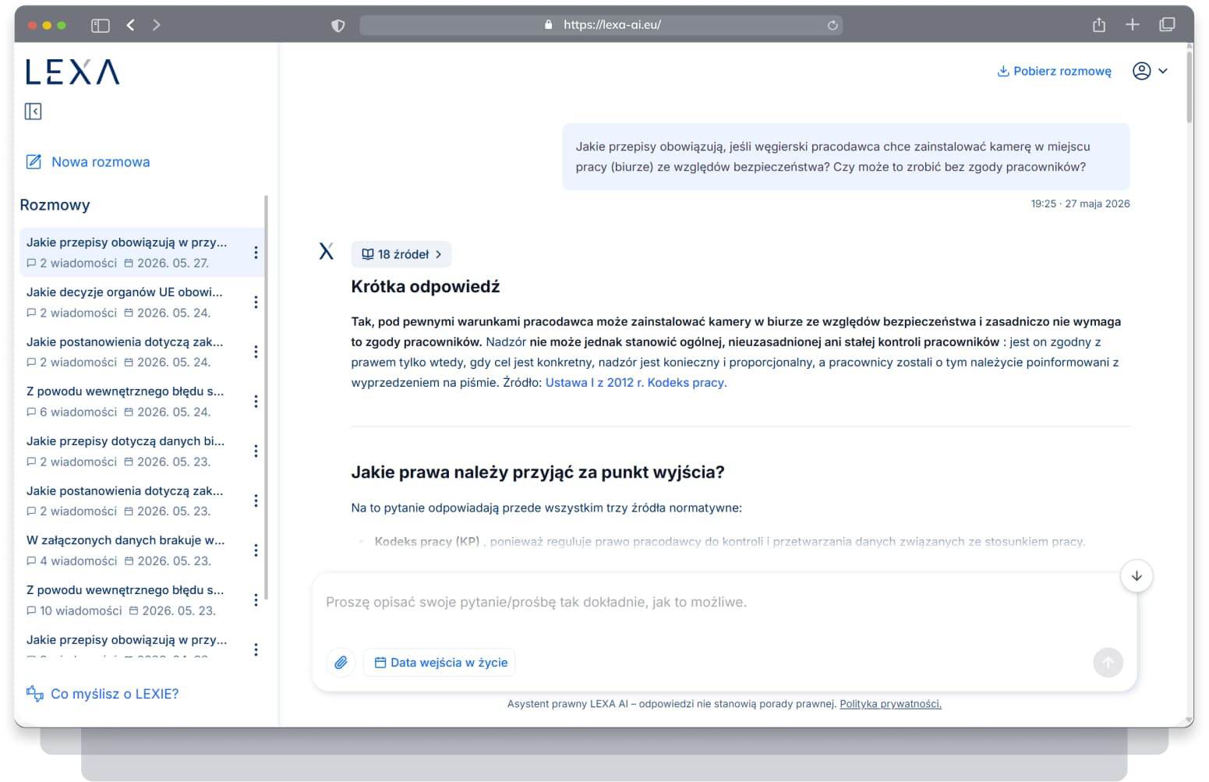
Task: Reload the page using refresh icon
Action: 833,25
